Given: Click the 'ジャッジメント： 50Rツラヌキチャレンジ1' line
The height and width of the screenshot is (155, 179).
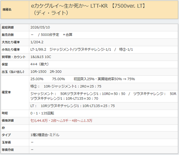Looking at the screenshot, I should [x=64, y=94].
